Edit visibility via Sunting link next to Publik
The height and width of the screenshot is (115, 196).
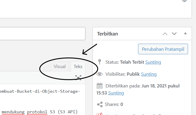tap(149, 74)
